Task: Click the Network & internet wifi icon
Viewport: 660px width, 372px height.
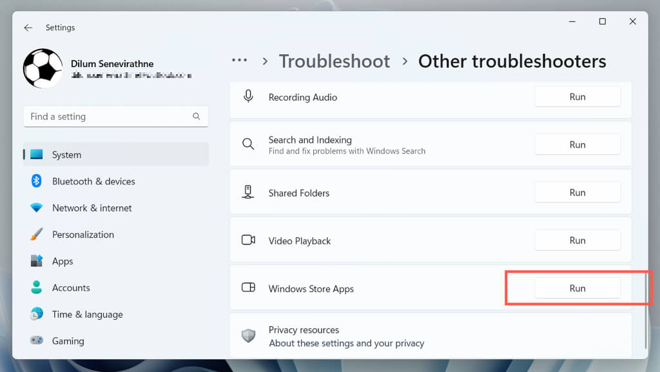Action: coord(37,208)
